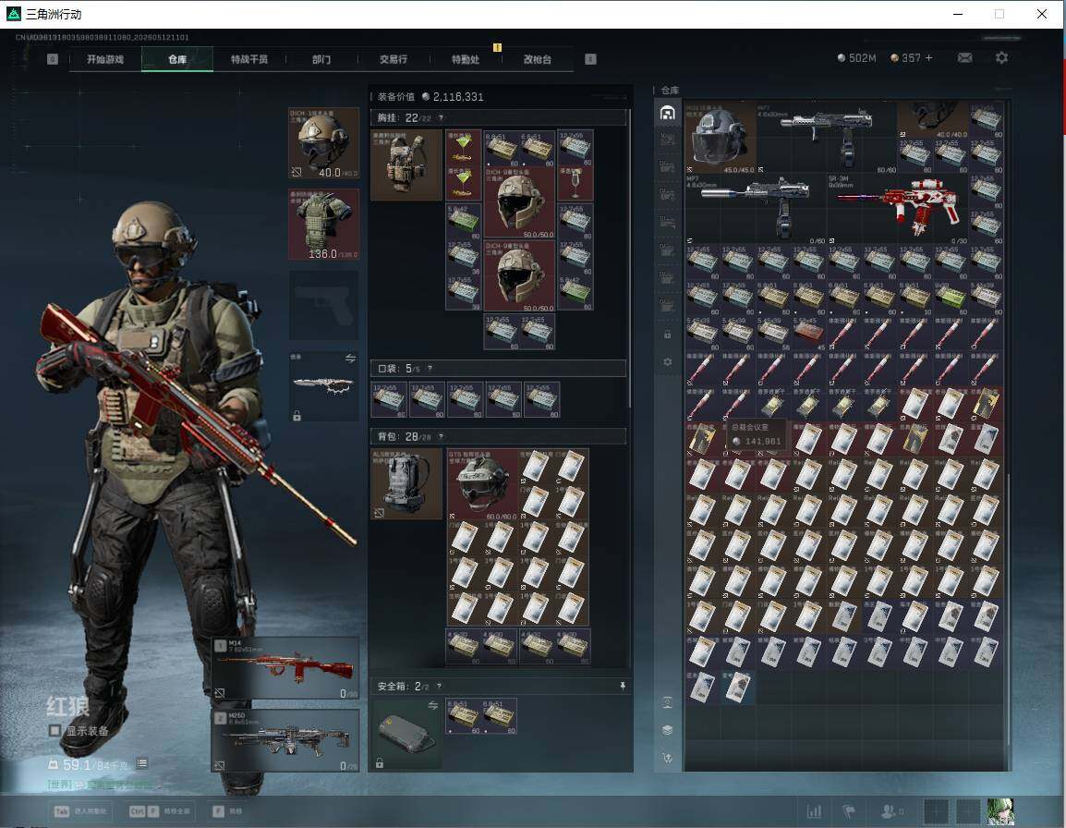
Task: Click the backpack item under 背包
Action: (406, 483)
